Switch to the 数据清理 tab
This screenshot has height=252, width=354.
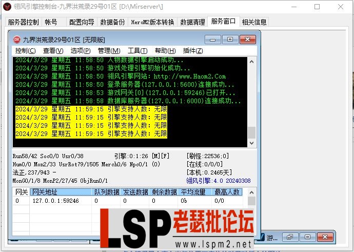pos(192,22)
